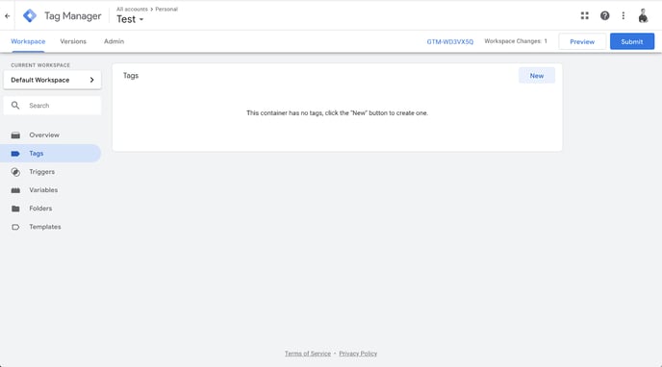
Task: Click the Overview sidebar icon
Action: pyautogui.click(x=15, y=135)
